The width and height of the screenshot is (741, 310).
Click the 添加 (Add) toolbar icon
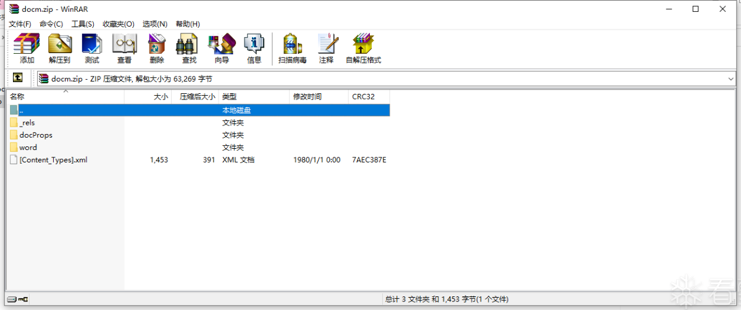click(x=27, y=49)
